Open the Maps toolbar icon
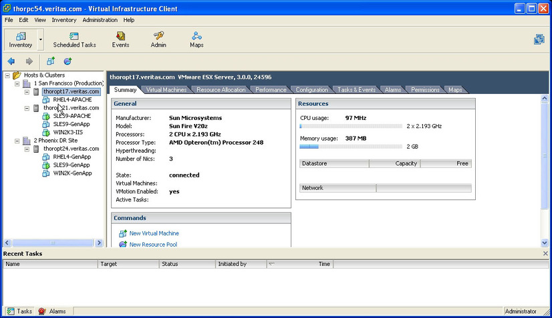Image resolution: width=552 pixels, height=318 pixels. [196, 35]
